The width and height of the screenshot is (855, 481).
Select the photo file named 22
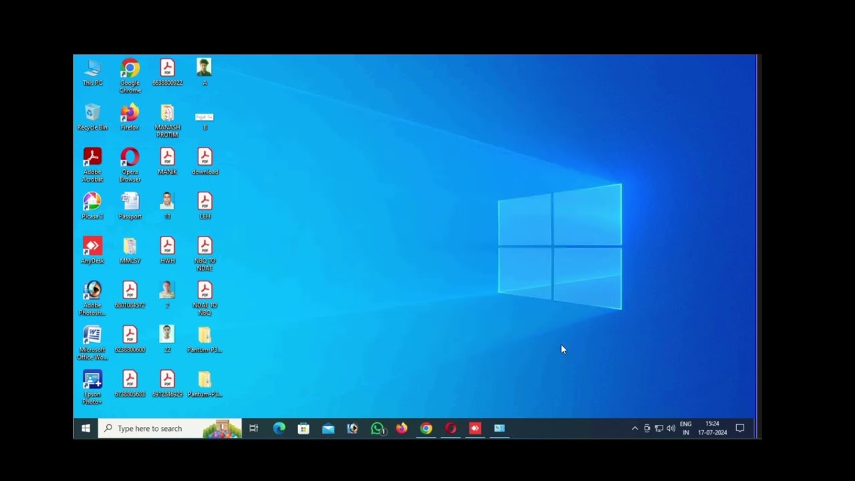coord(168,339)
